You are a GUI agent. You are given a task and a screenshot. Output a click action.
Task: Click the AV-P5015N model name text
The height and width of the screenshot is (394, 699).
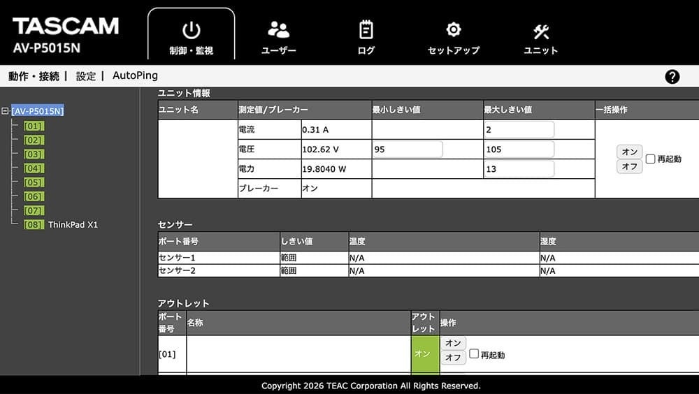click(x=47, y=48)
